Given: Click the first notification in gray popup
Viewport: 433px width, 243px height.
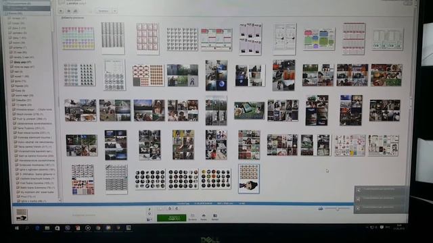Looking at the screenshot, I should [381, 190].
